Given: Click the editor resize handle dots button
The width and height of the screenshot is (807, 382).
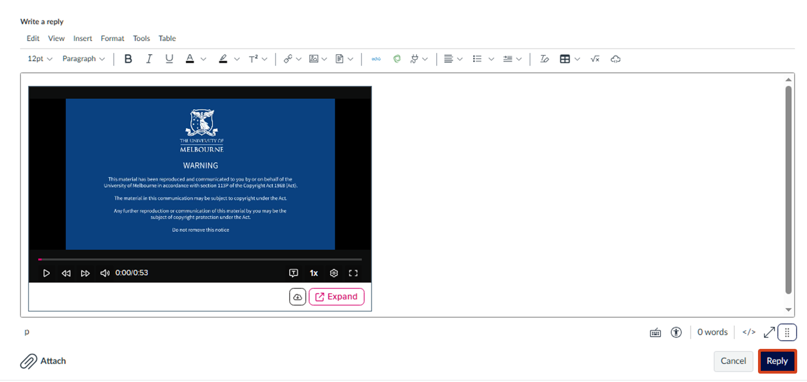Looking at the screenshot, I should pyautogui.click(x=787, y=333).
